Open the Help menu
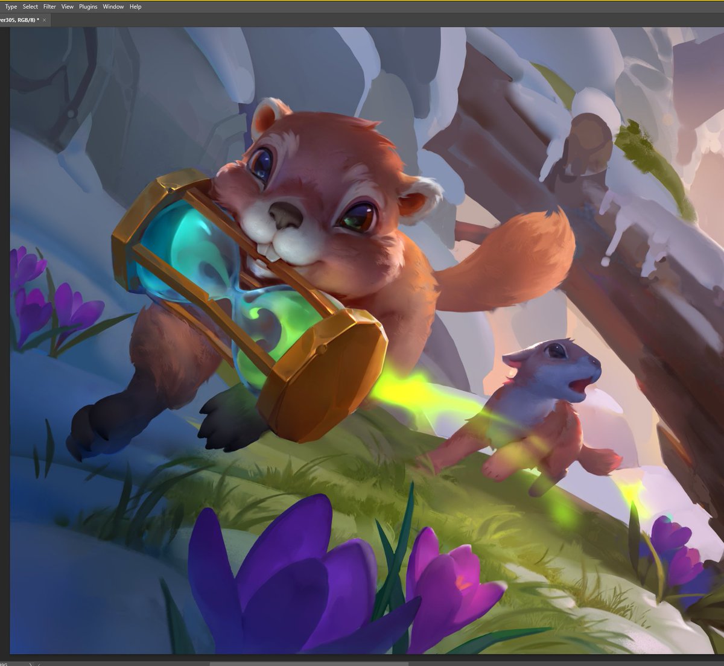This screenshot has height=666, width=724. [136, 7]
